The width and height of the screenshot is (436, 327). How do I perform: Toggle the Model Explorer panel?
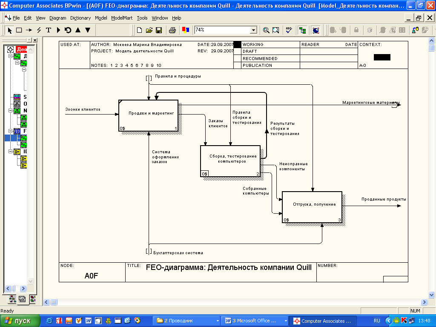coord(302,30)
